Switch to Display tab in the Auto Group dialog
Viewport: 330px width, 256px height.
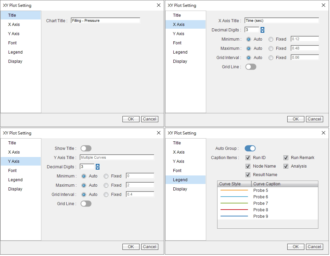click(x=180, y=189)
